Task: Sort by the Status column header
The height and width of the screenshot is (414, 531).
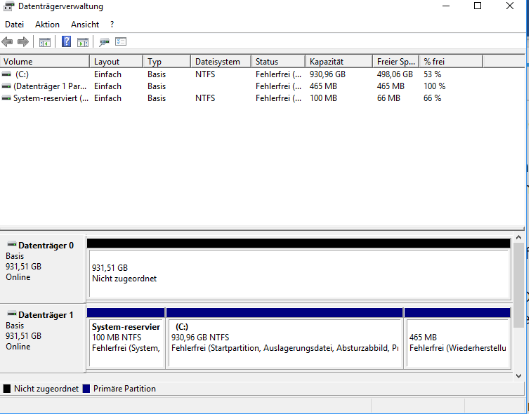Action: click(x=278, y=62)
